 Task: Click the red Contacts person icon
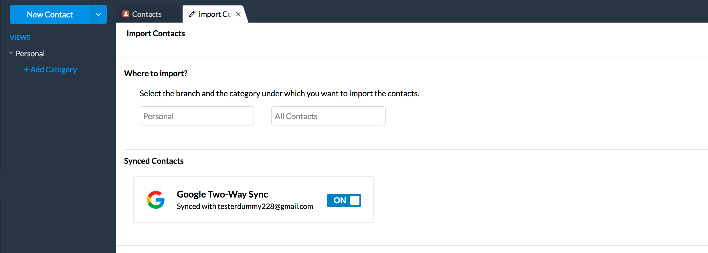pos(126,14)
